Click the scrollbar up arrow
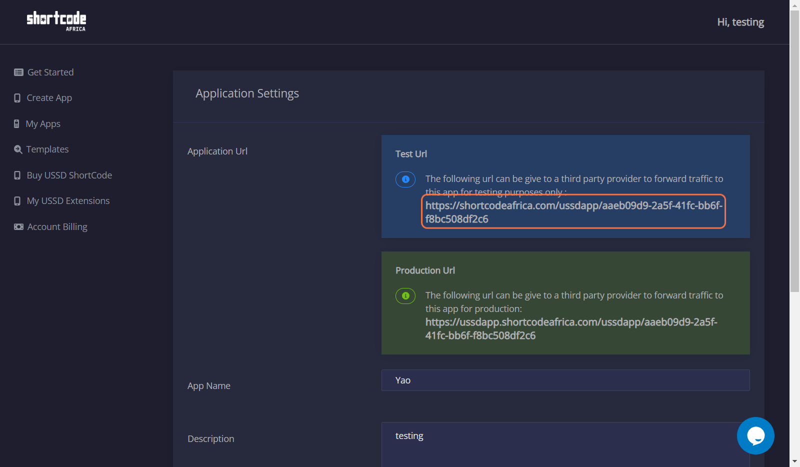Image resolution: width=800 pixels, height=467 pixels. [x=794, y=5]
